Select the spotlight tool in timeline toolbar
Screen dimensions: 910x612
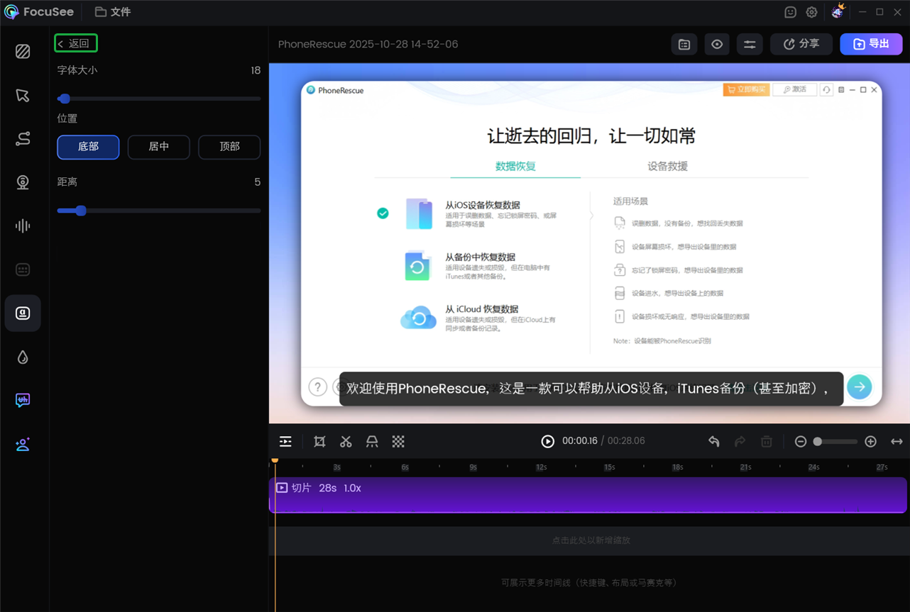point(372,442)
